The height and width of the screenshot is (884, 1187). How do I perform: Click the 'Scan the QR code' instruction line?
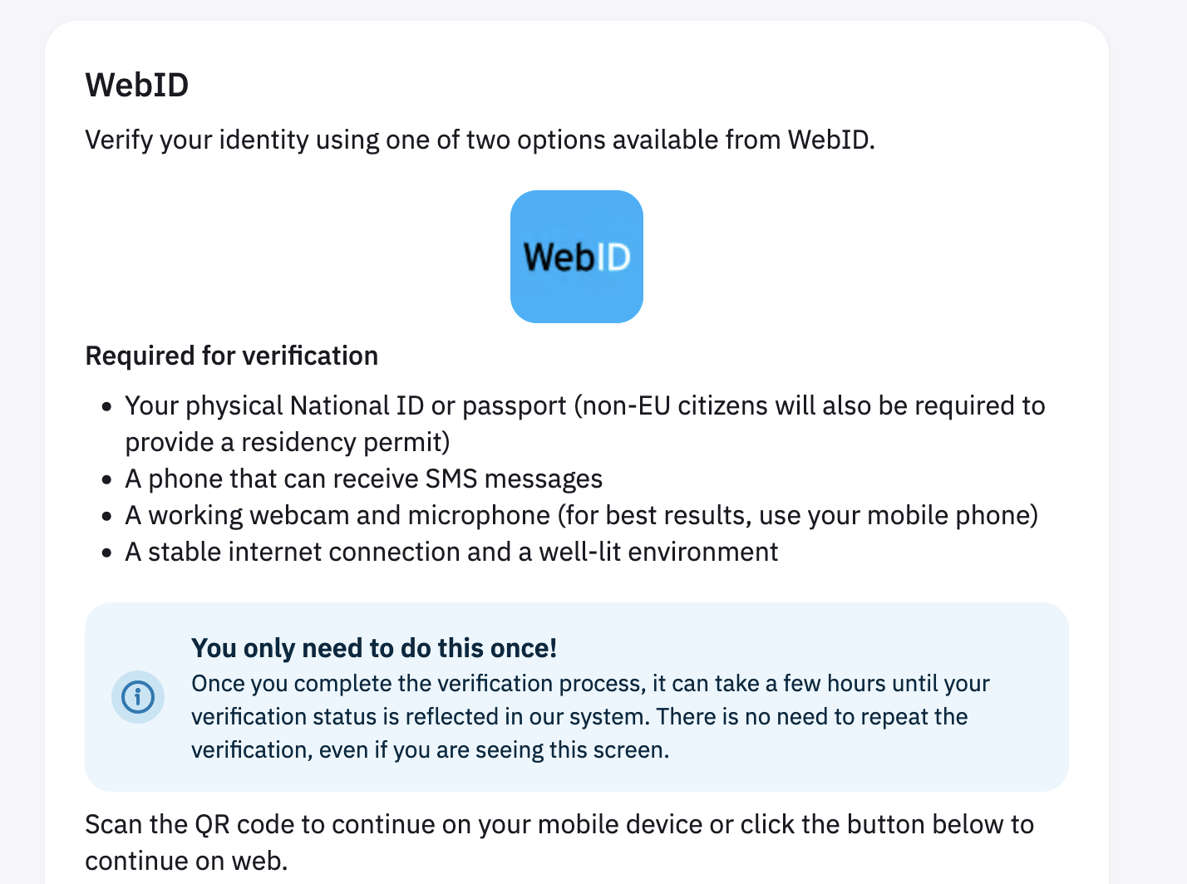coord(559,824)
